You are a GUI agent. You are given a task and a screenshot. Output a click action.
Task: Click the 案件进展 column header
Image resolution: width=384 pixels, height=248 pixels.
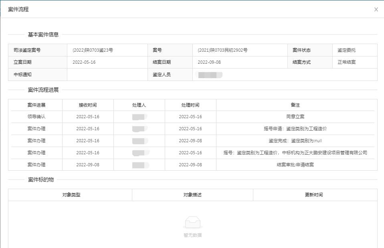pyautogui.click(x=36, y=105)
